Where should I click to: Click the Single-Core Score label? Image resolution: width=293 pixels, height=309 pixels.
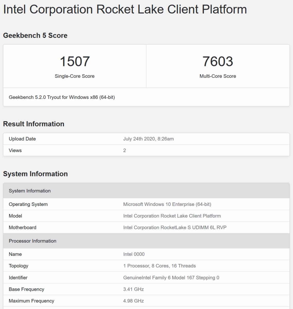point(75,76)
